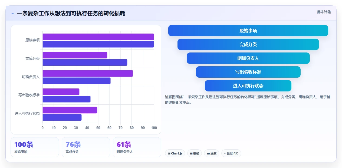Click the x-axis value 100
Screen dimensions: 342x168
[154, 128]
